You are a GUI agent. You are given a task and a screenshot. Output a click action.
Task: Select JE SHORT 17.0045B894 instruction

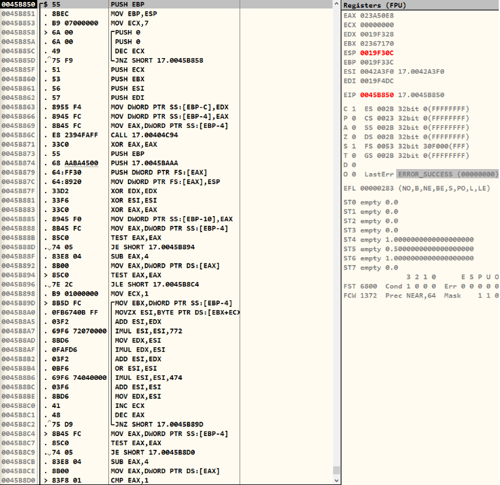[x=153, y=247]
